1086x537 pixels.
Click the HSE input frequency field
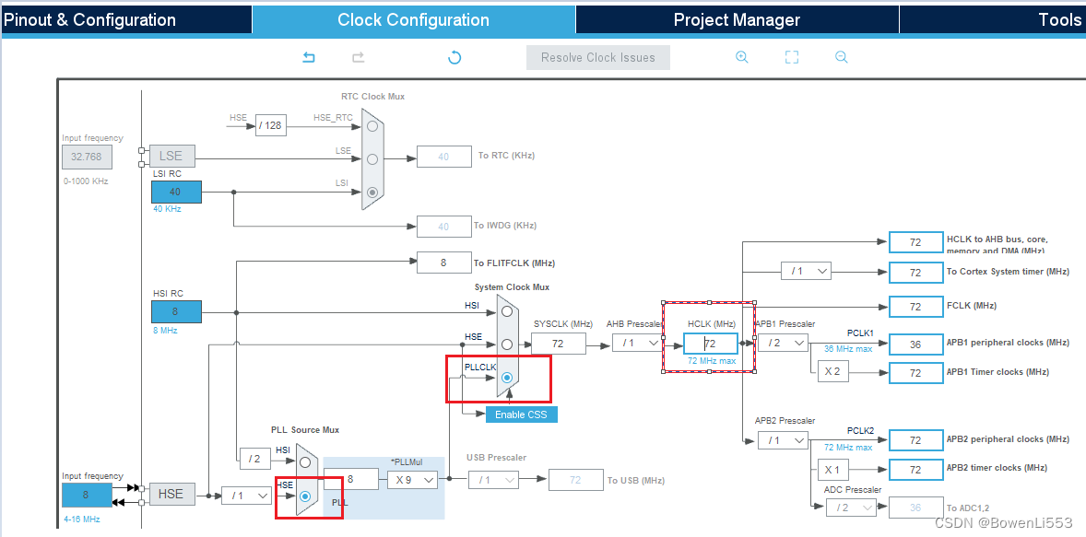[87, 495]
